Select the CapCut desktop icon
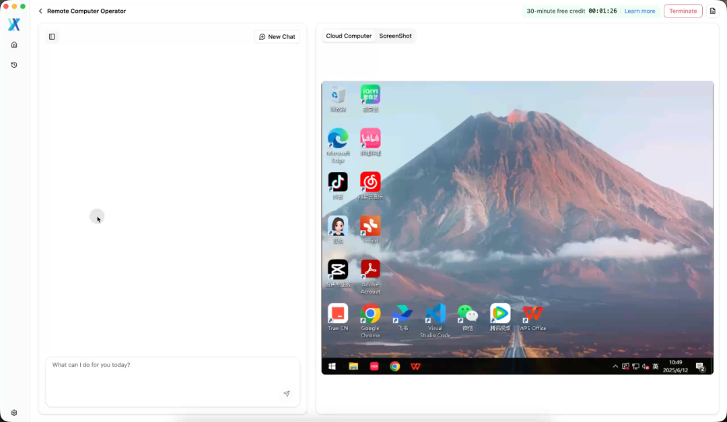This screenshot has height=422, width=727. [338, 273]
